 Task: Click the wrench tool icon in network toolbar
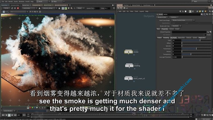coord(180,11)
